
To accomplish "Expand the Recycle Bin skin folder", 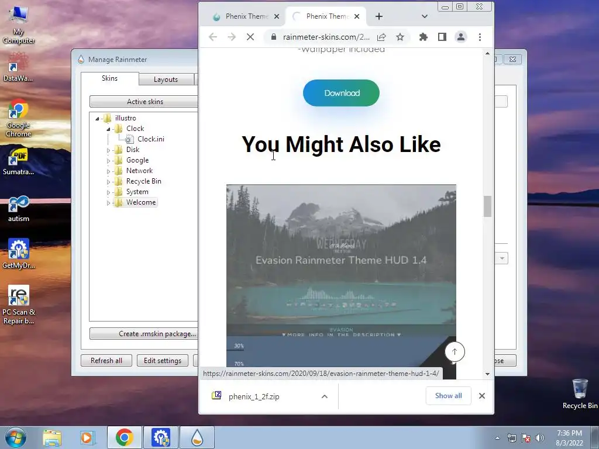I will point(108,182).
